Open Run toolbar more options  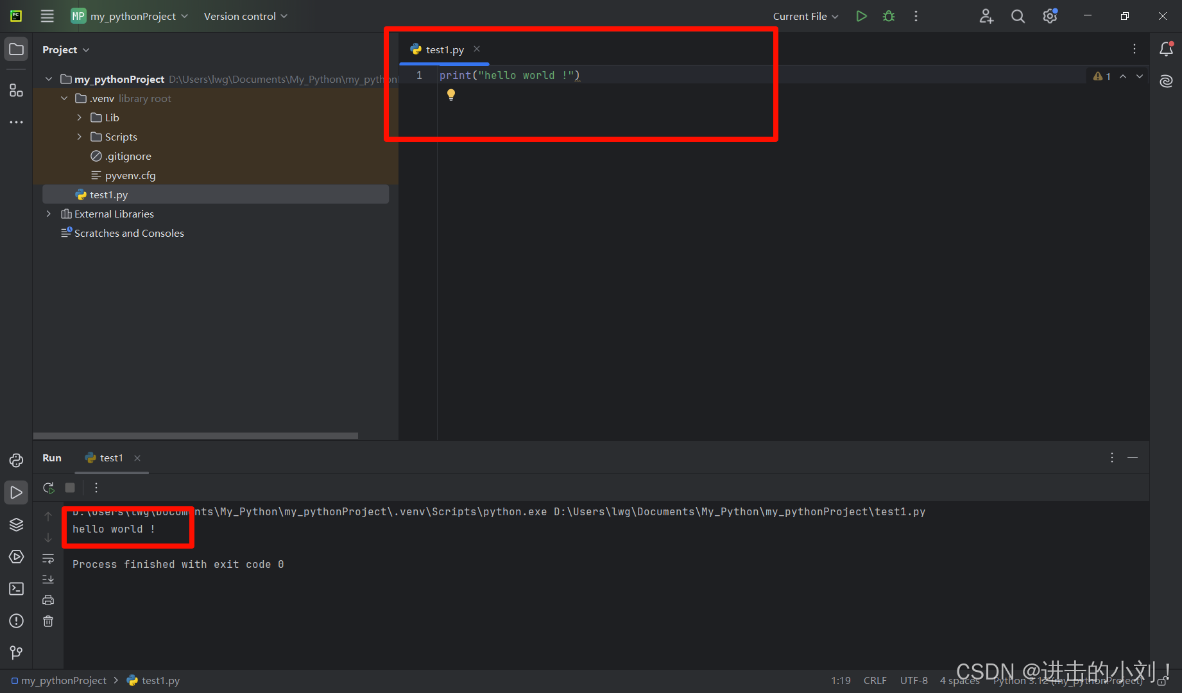point(96,488)
